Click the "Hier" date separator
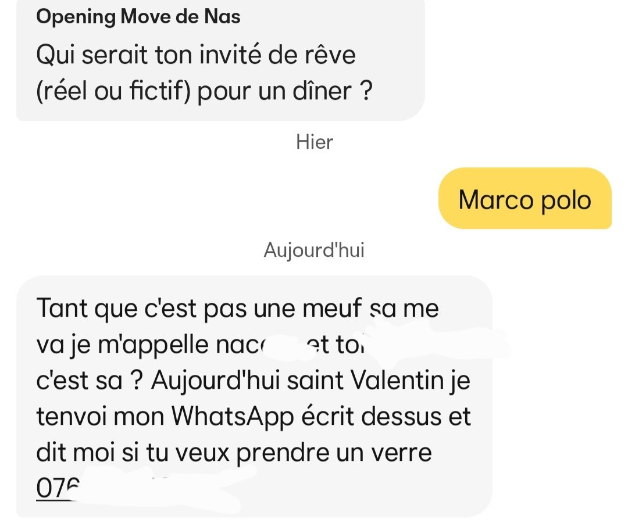 click(314, 142)
